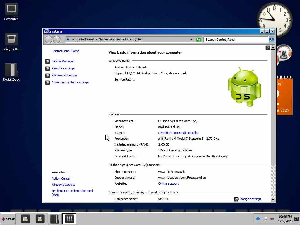The width and height of the screenshot is (300, 225).
Task: Select the System breadcrumb
Action: [138, 39]
